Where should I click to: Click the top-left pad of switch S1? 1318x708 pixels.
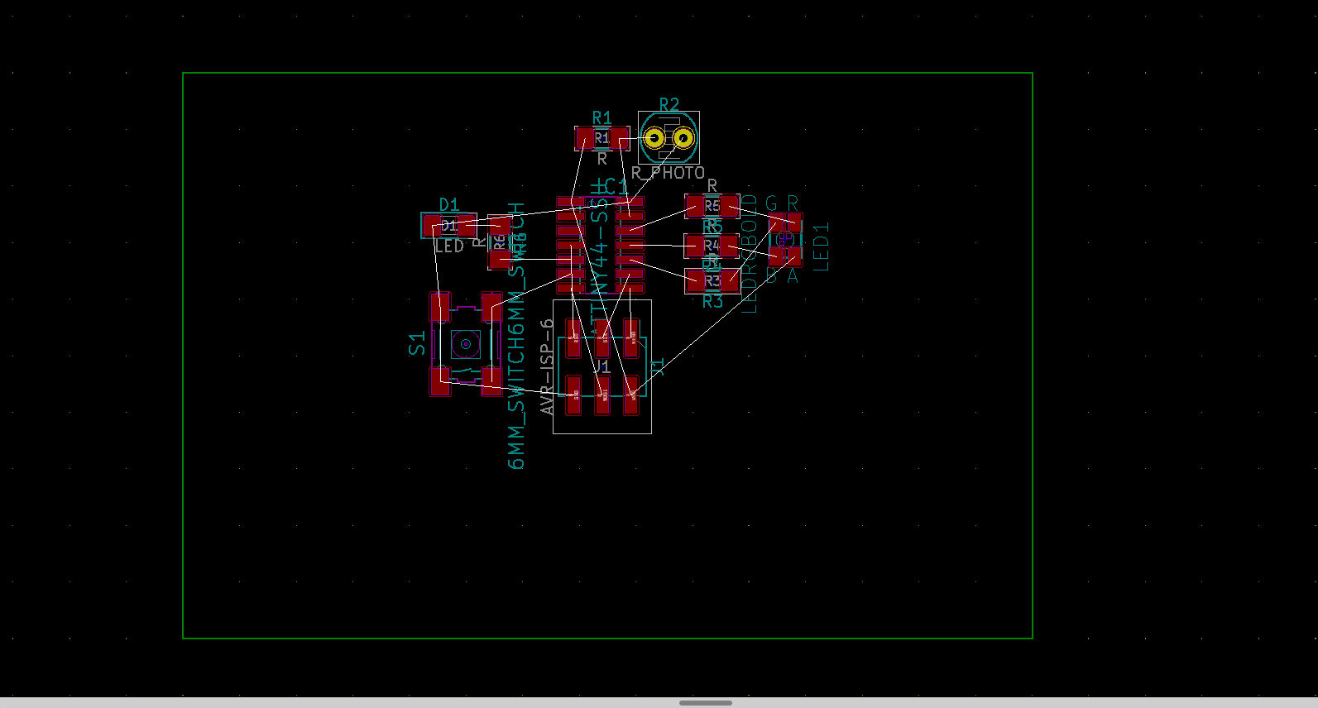pyautogui.click(x=440, y=307)
